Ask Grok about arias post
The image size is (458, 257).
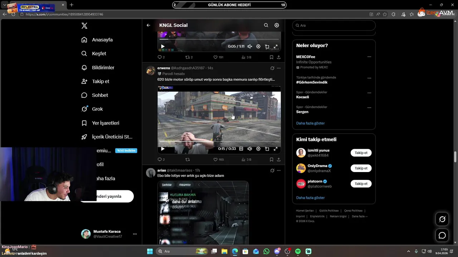(x=272, y=171)
